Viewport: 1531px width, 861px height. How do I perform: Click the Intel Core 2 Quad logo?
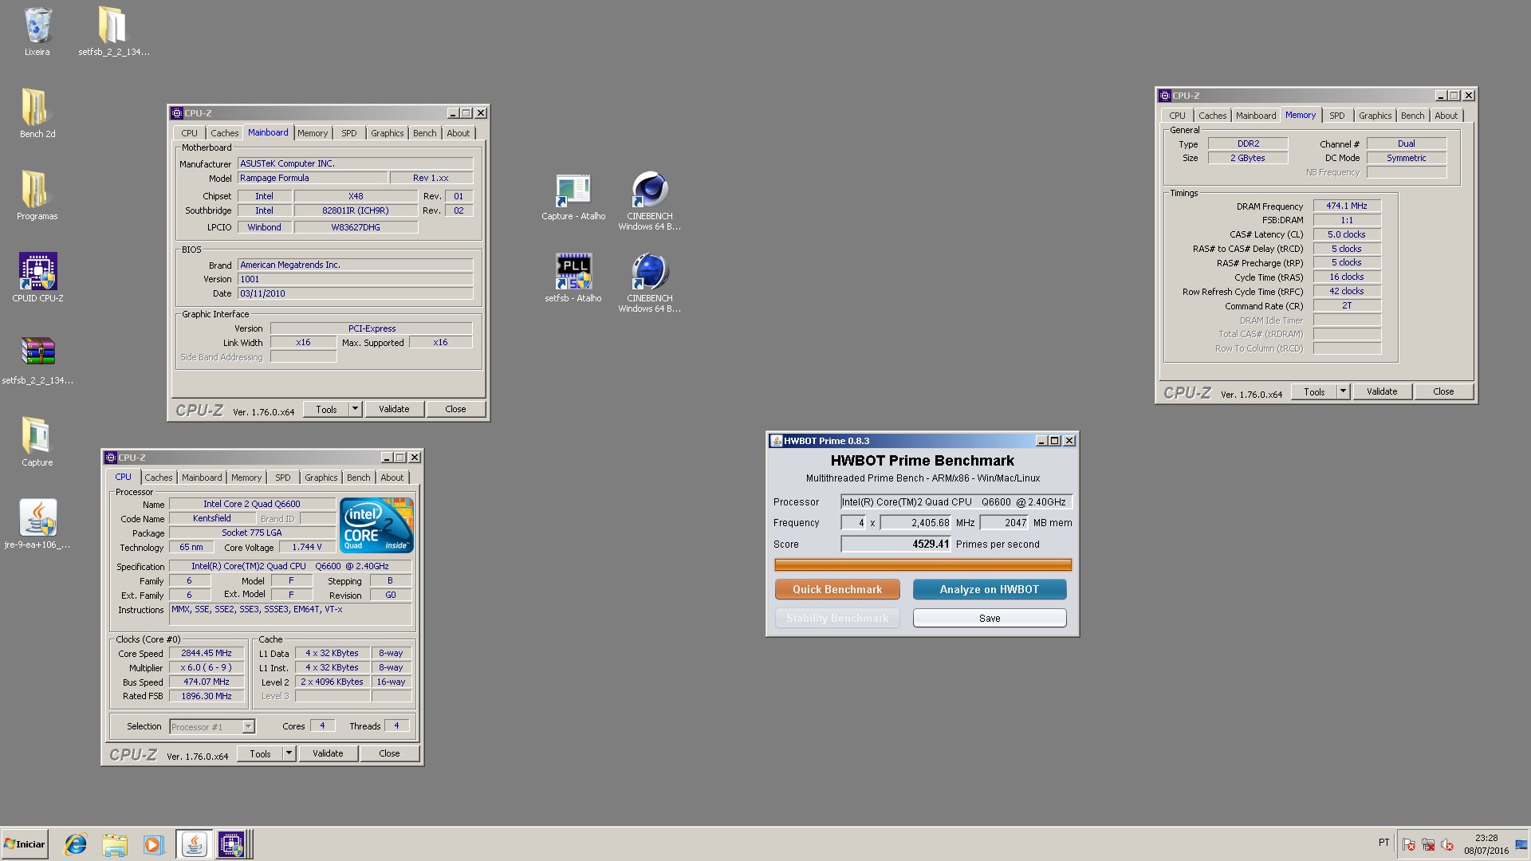pos(376,525)
